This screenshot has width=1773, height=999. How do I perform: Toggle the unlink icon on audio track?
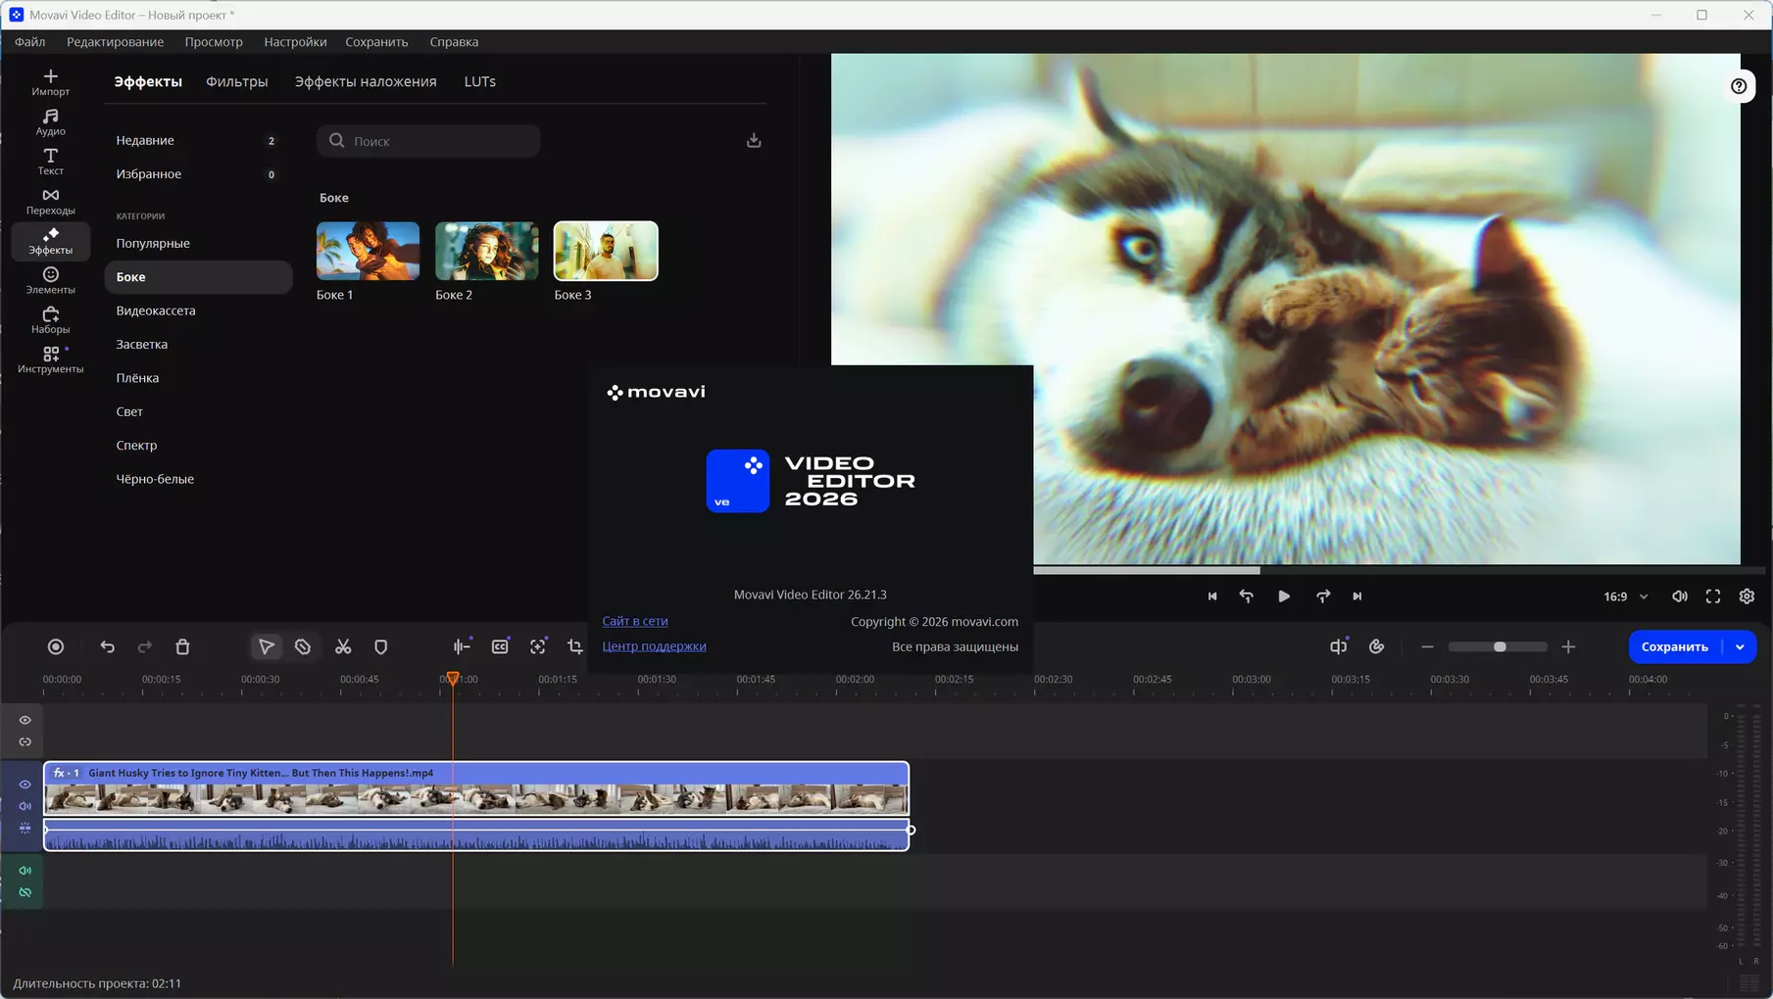(x=25, y=892)
